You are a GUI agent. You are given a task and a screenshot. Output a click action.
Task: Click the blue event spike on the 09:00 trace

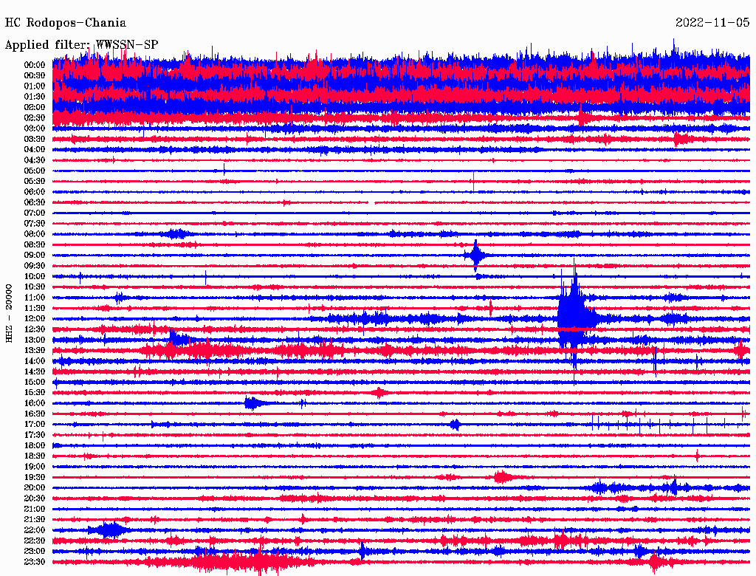[476, 256]
